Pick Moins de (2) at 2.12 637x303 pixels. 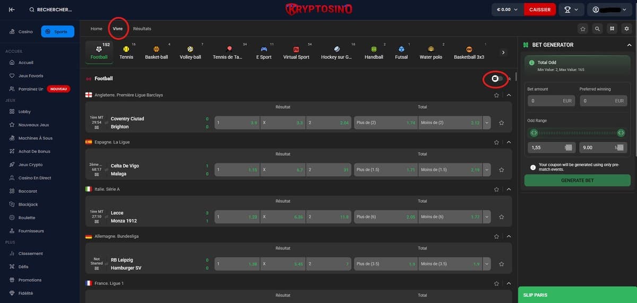(450, 123)
